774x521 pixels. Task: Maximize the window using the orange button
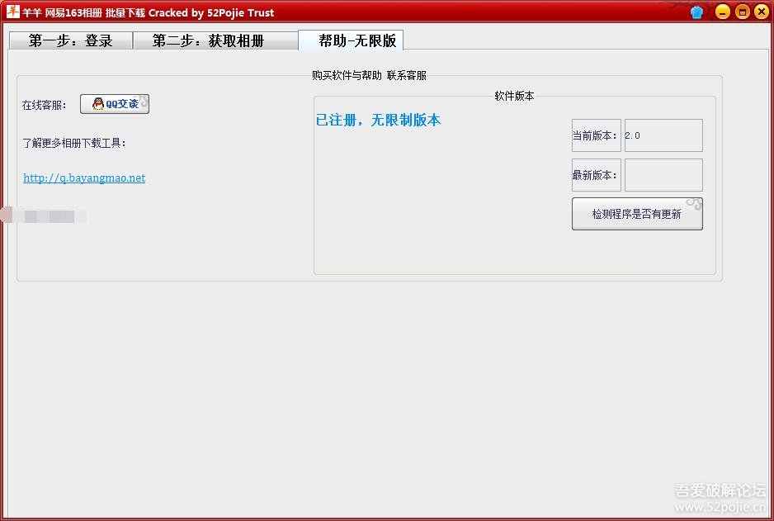[x=743, y=12]
